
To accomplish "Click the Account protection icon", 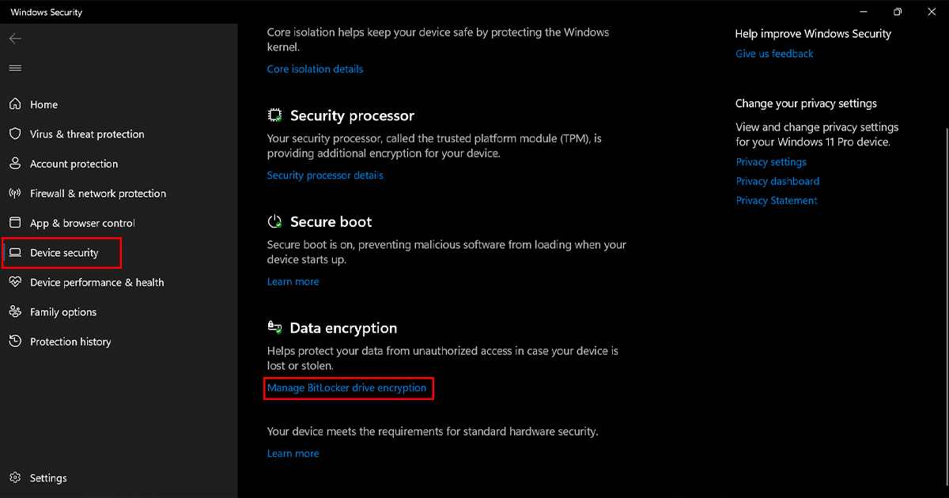I will pos(16,164).
